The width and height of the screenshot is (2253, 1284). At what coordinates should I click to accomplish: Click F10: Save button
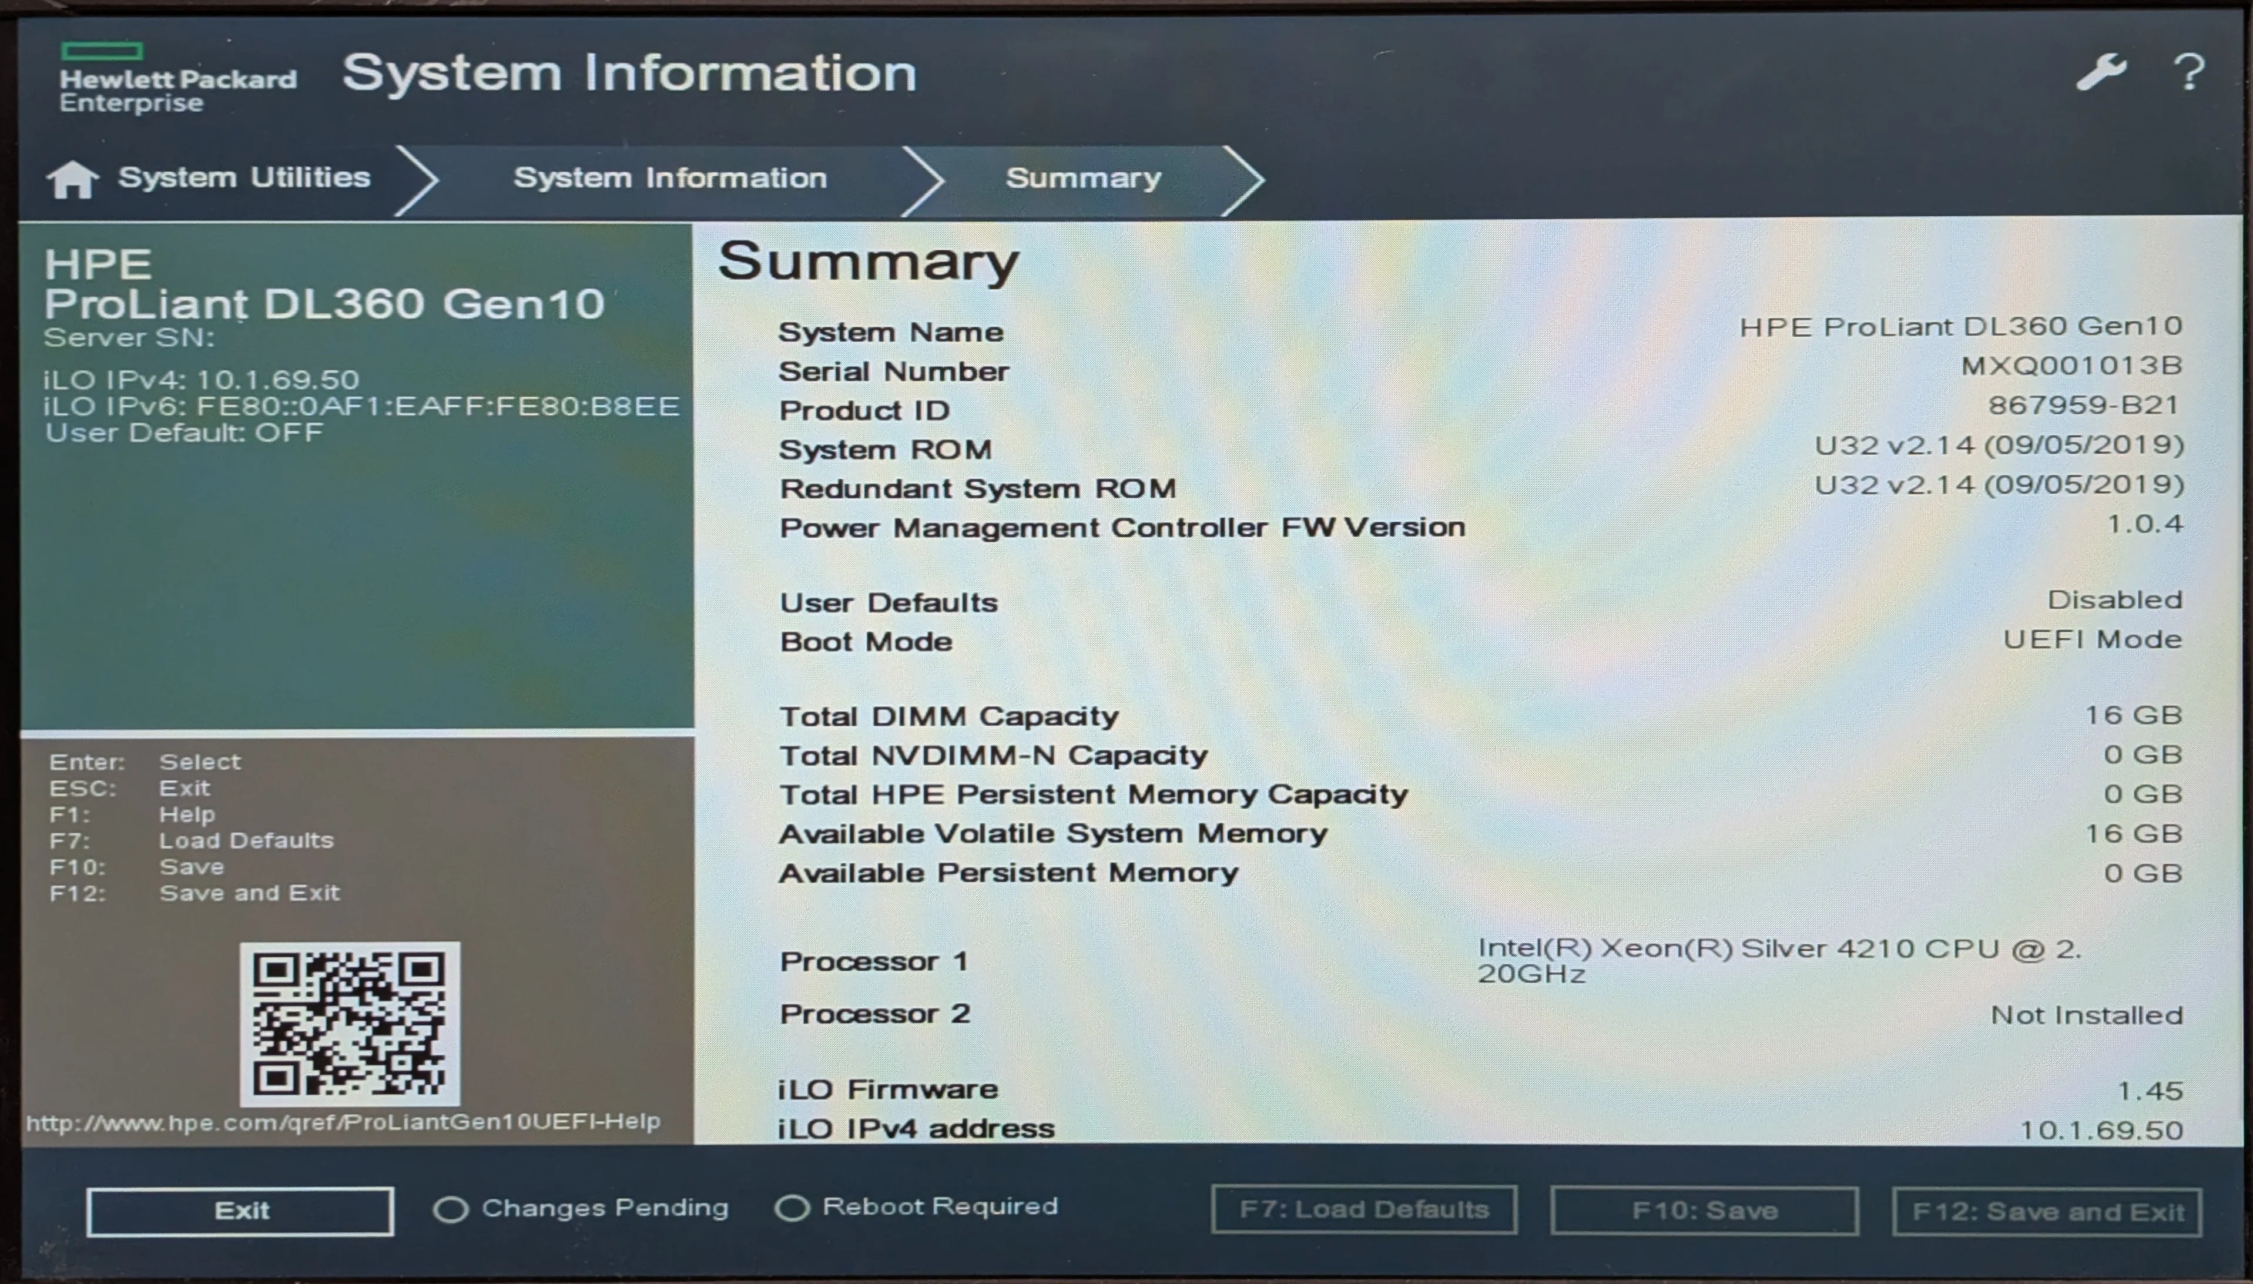click(1705, 1211)
